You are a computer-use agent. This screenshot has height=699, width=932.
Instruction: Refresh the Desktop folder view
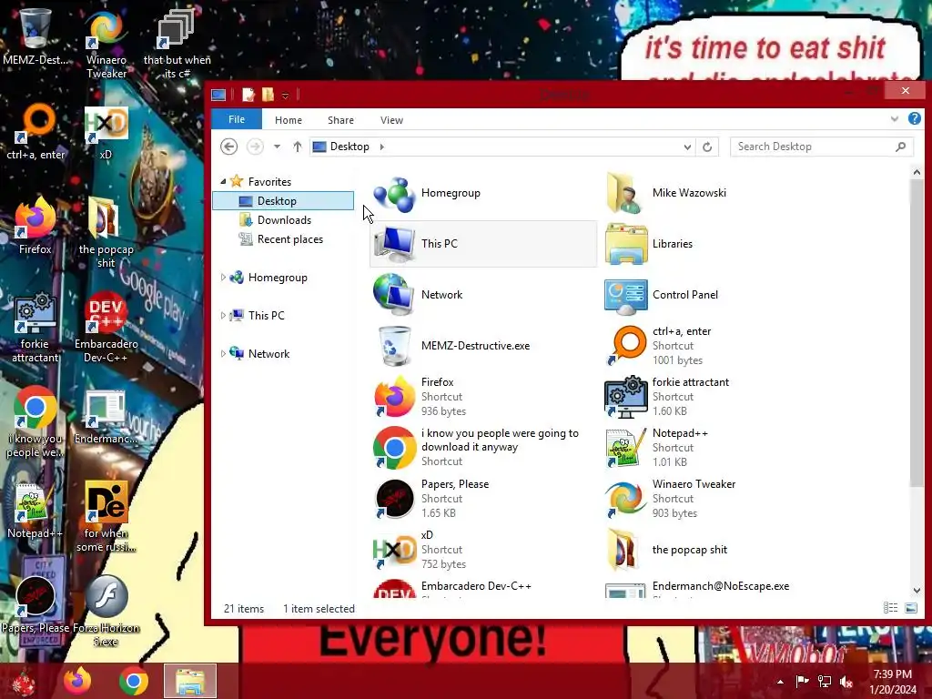(x=707, y=147)
